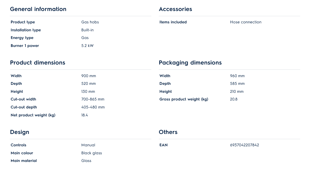Viewport: 312px width, 171px height.
Task: Click the 405-480 mm cut-out depth value
Action: (x=93, y=107)
